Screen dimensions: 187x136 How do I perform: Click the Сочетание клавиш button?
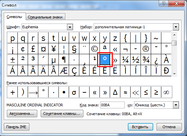[62, 114]
